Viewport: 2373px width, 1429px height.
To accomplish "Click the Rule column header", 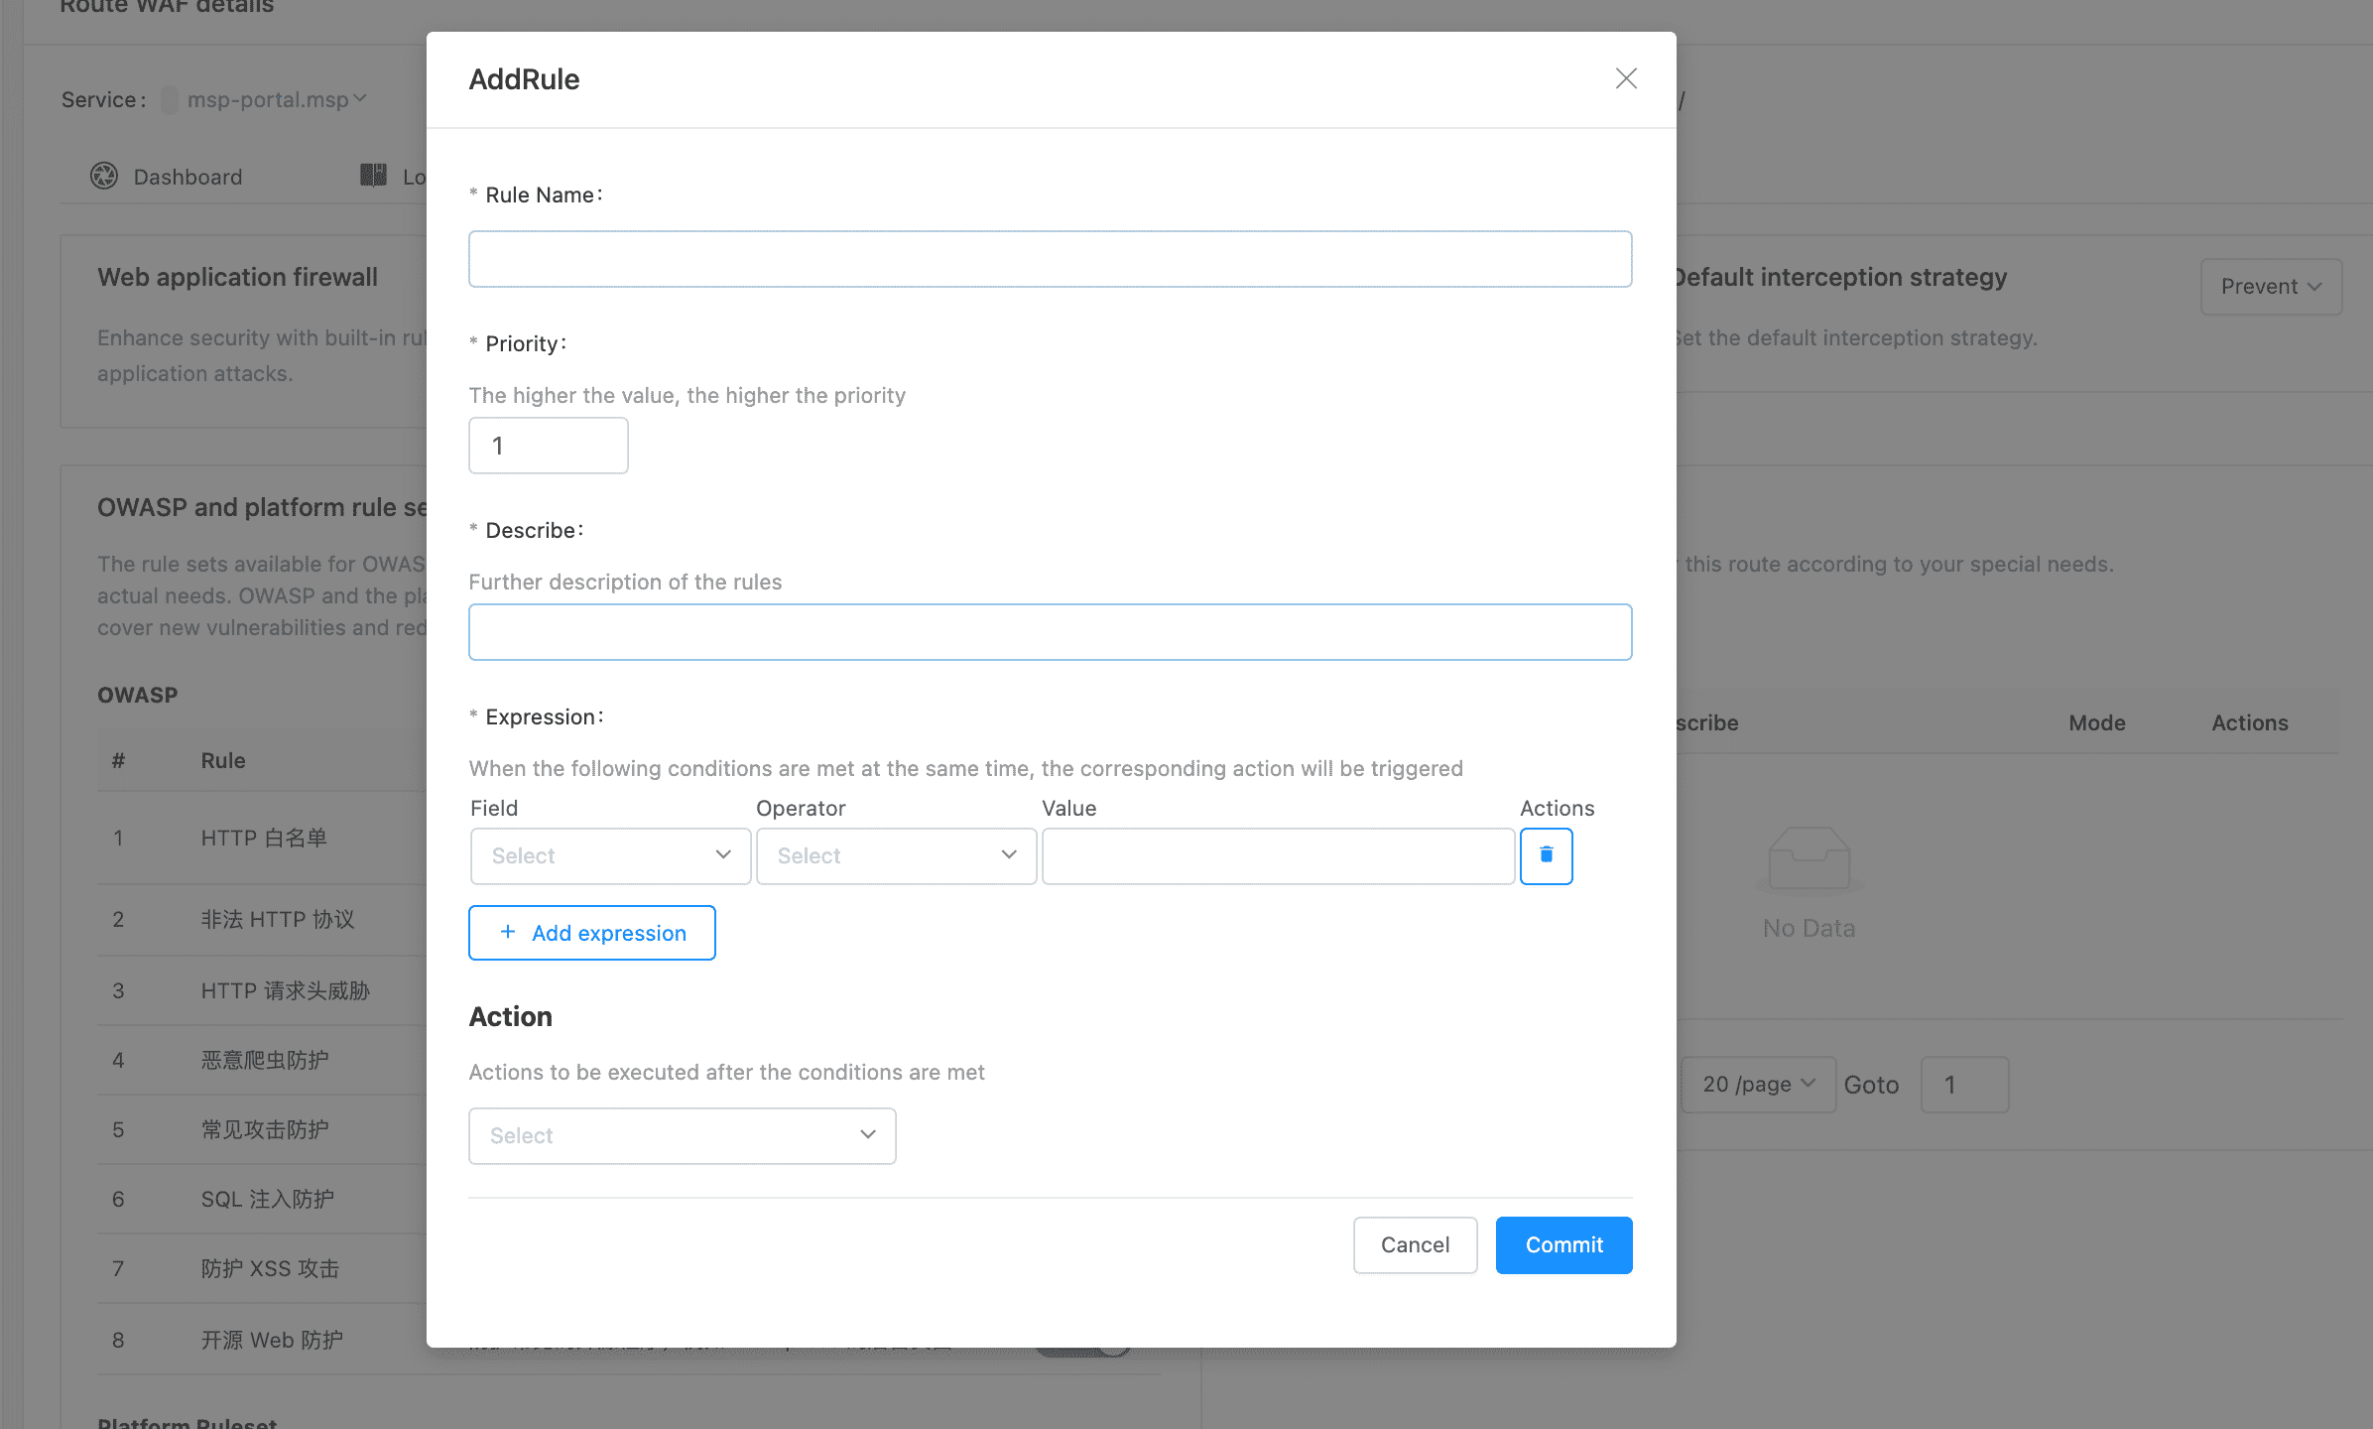I will tap(223, 760).
